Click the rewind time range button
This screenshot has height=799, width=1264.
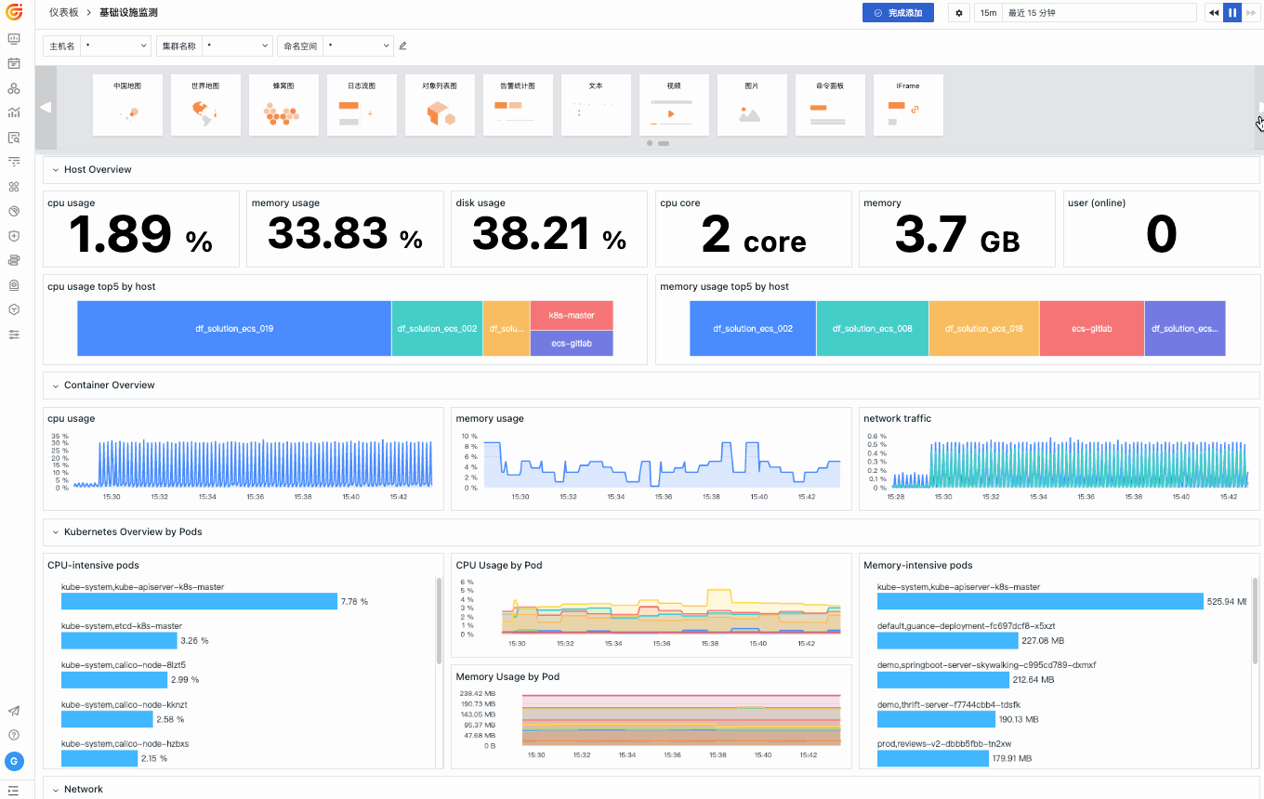tap(1214, 13)
